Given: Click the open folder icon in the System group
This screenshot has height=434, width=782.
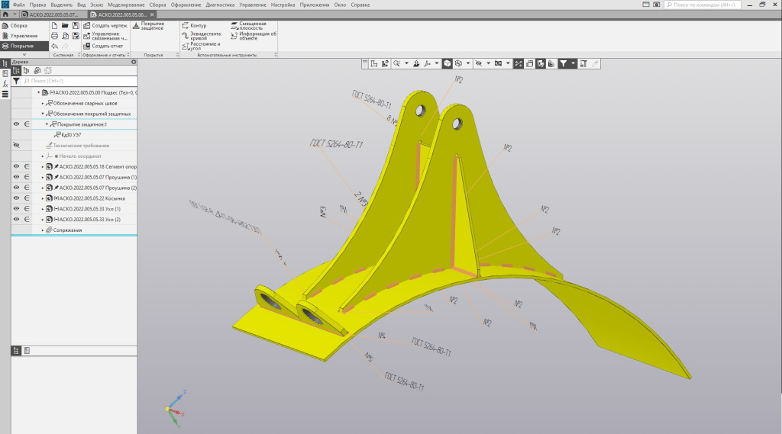Looking at the screenshot, I should [x=65, y=25].
